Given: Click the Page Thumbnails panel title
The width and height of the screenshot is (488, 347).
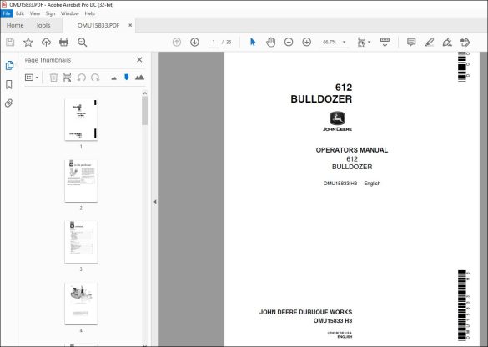Looking at the screenshot, I should click(48, 60).
